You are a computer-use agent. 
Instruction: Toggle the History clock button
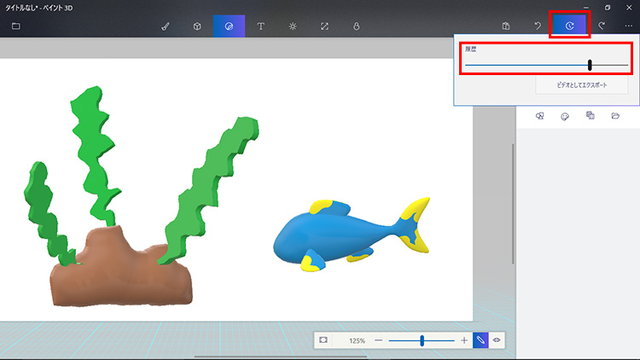pos(569,26)
